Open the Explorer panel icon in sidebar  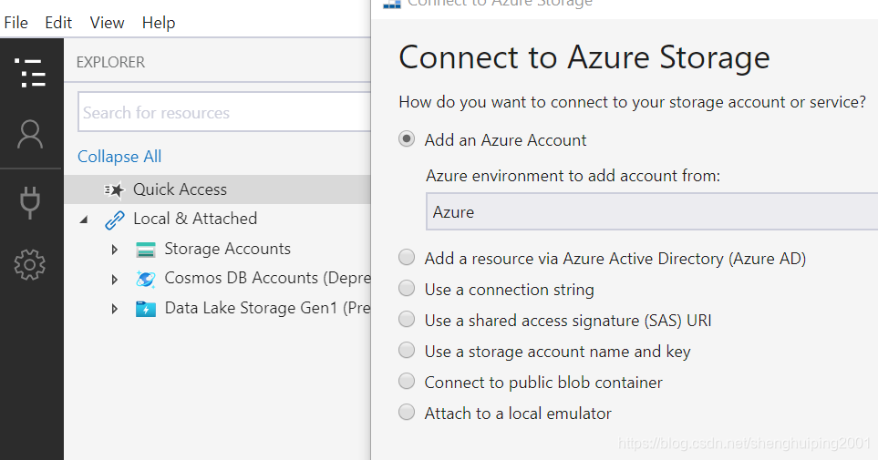point(31,73)
